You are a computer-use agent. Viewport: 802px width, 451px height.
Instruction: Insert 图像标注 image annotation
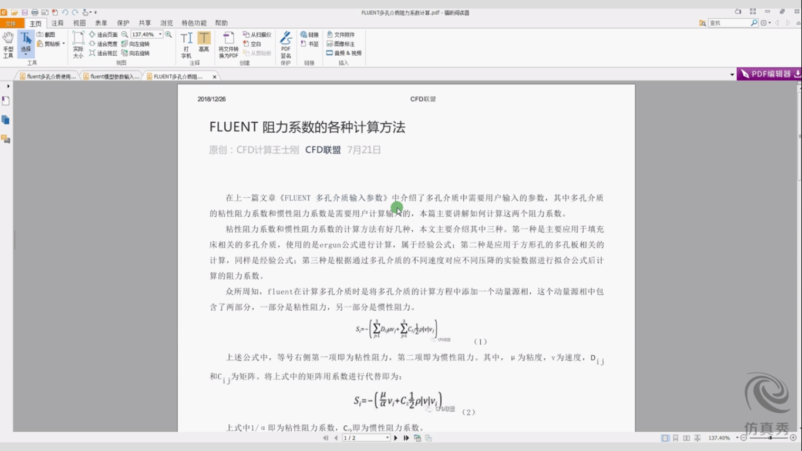click(x=341, y=44)
